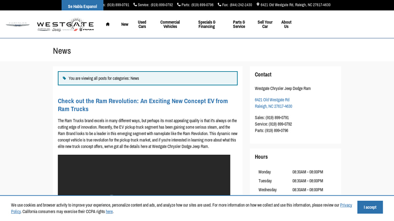Click the Chrysler wings logo

[18, 24]
